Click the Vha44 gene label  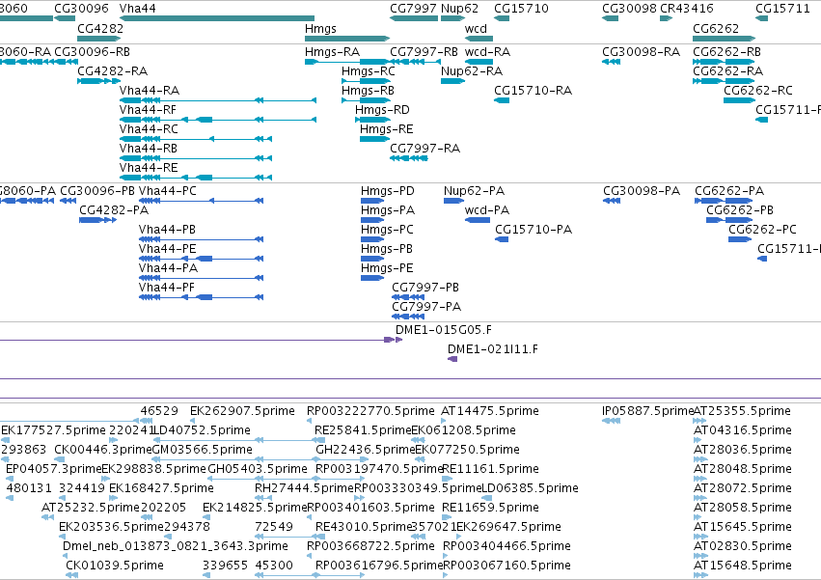tap(137, 9)
